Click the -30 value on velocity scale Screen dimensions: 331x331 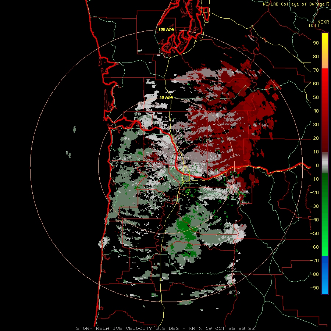(x=314, y=206)
